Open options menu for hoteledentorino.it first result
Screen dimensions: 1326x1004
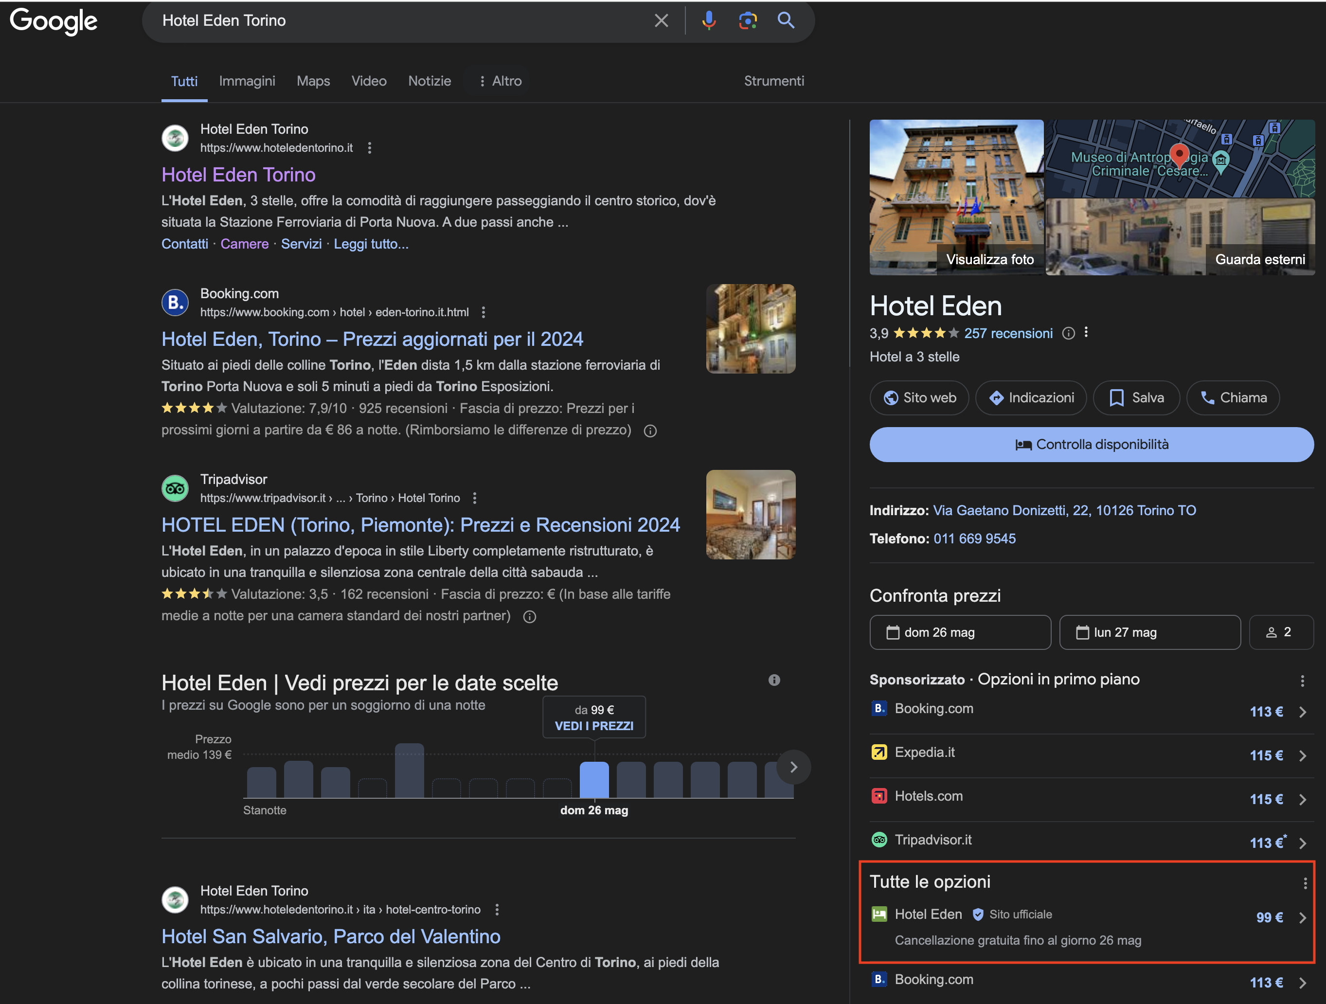pyautogui.click(x=370, y=148)
